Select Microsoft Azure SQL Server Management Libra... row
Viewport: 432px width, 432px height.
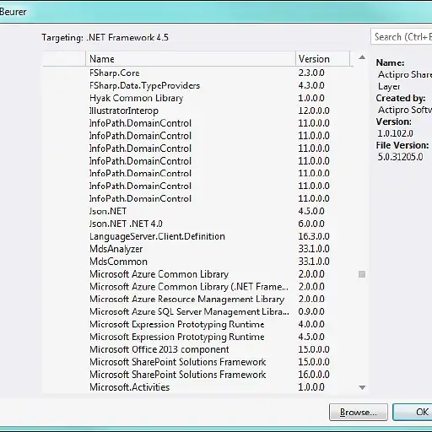198,311
